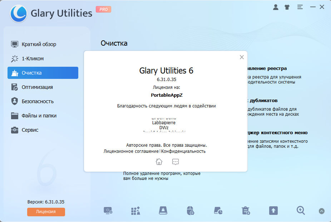Open the mouse-with-gear context menu manager icon
Viewport: 331px width, 222px height.
(x=191, y=211)
